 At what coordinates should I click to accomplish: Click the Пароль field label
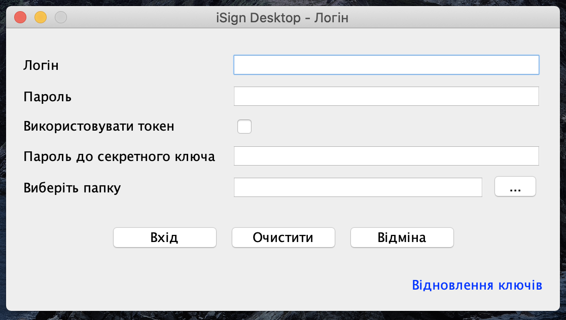[x=47, y=96]
